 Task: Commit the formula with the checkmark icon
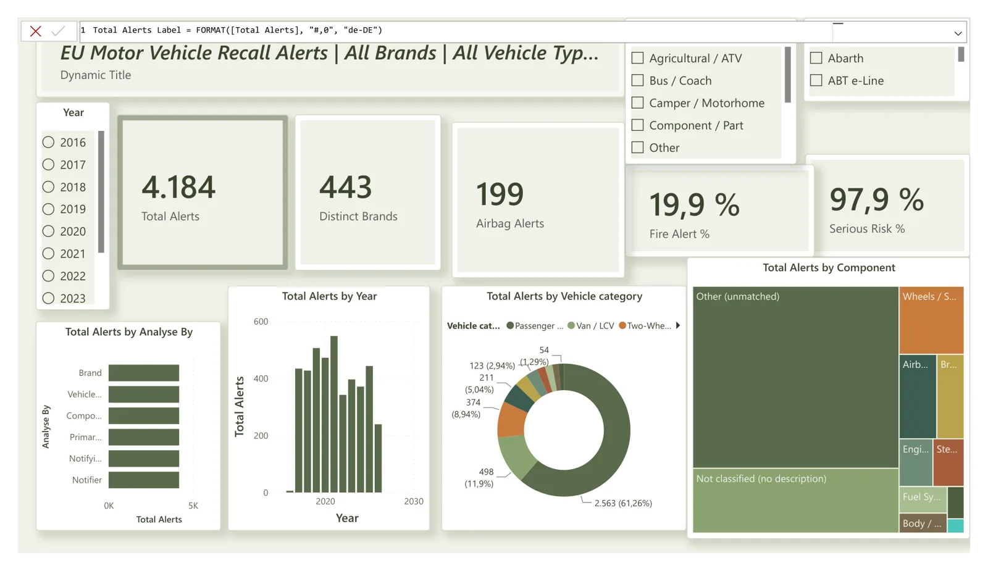[58, 31]
